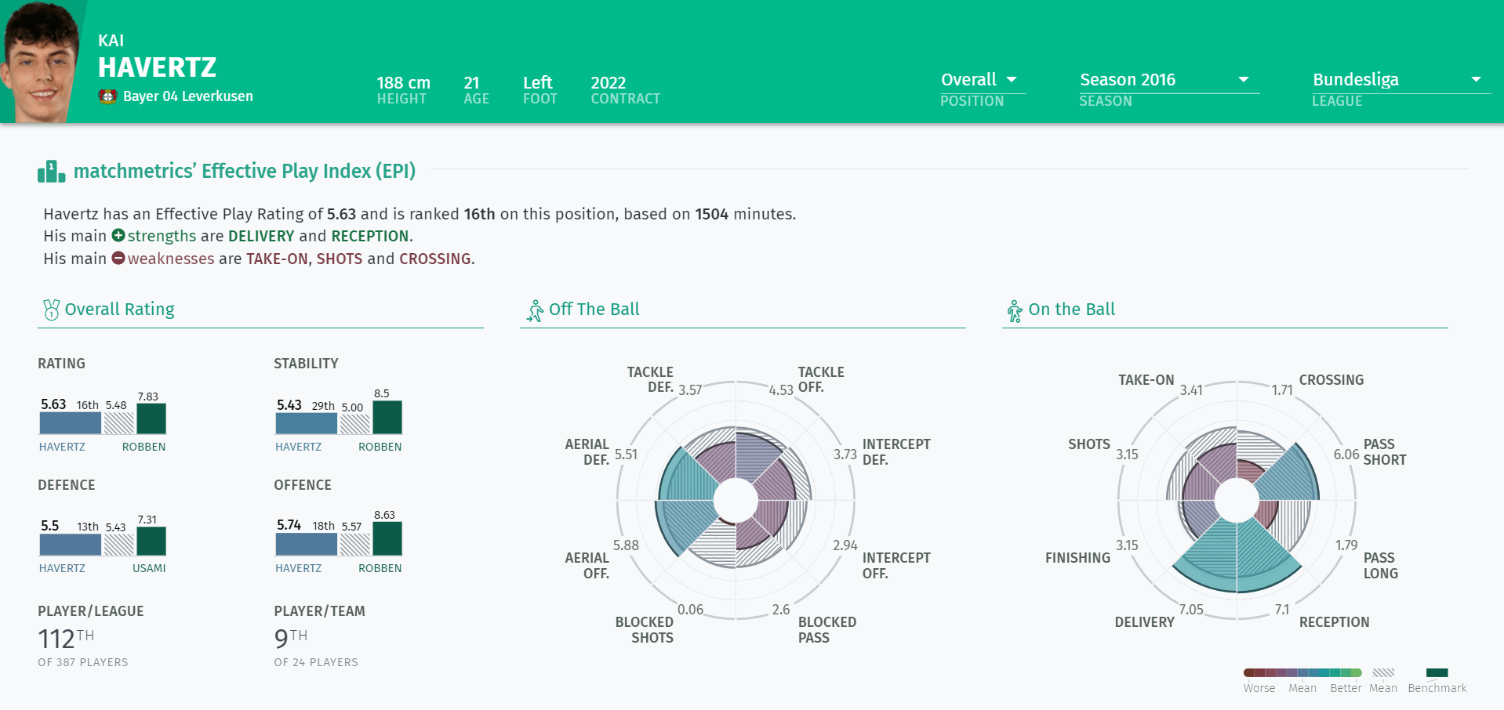The image size is (1504, 710).
Task: Click the TAKE-ON radar label
Action: tap(1146, 380)
